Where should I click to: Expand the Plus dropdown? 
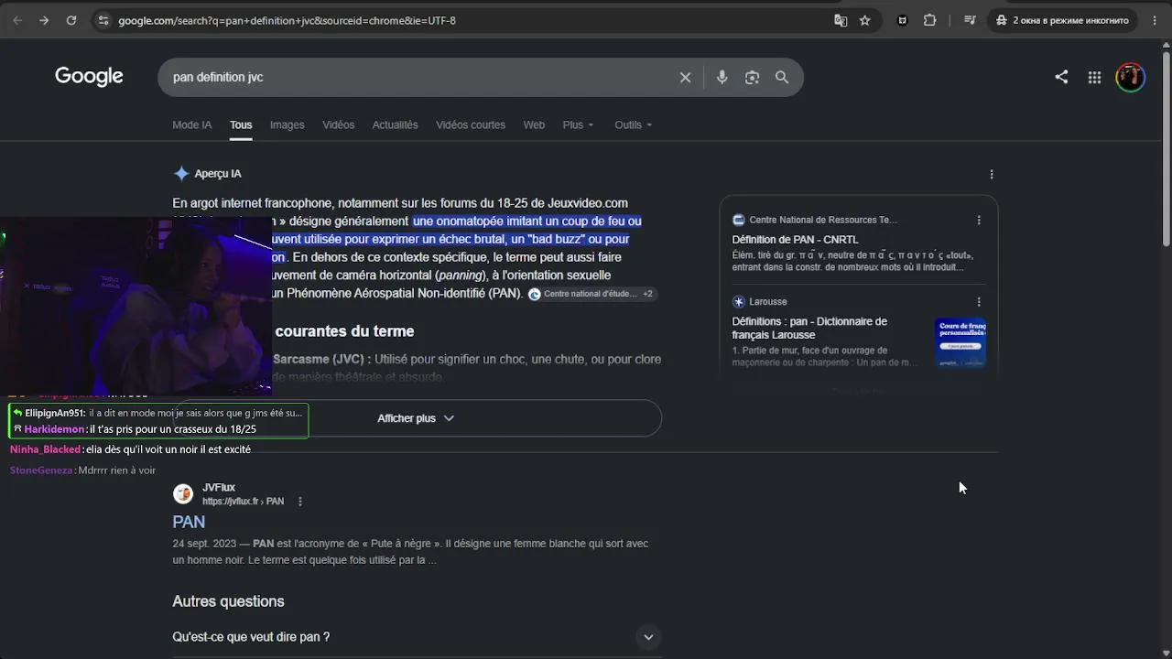coord(578,124)
